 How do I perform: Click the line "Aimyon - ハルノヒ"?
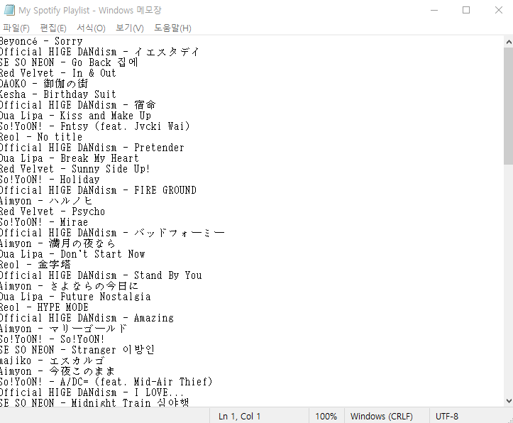tap(46, 201)
